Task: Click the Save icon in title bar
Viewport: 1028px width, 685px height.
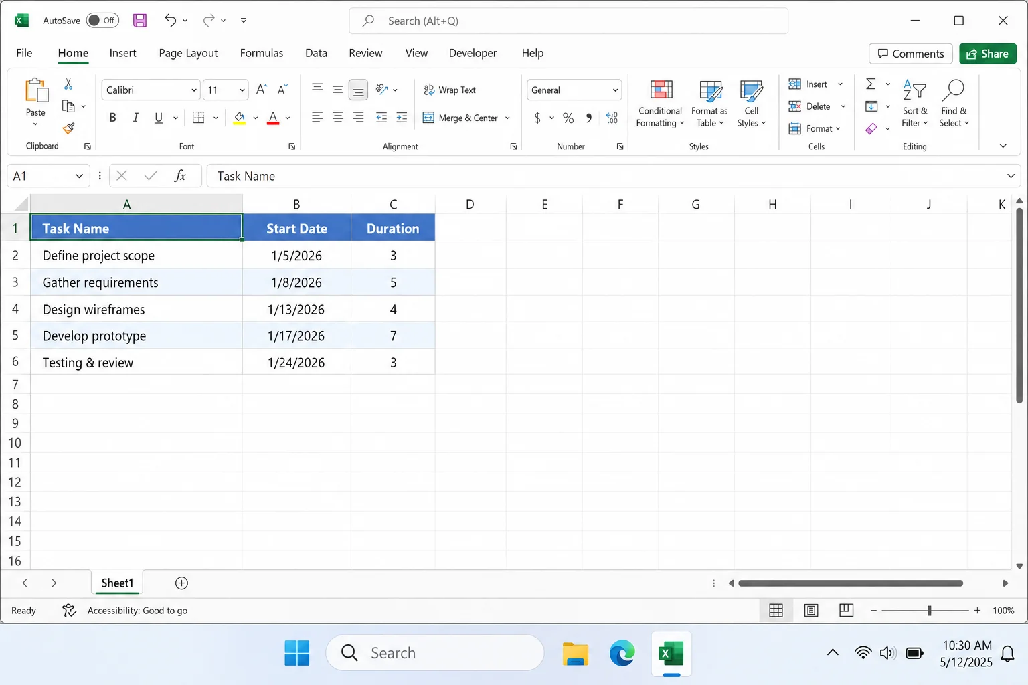Action: (x=139, y=21)
